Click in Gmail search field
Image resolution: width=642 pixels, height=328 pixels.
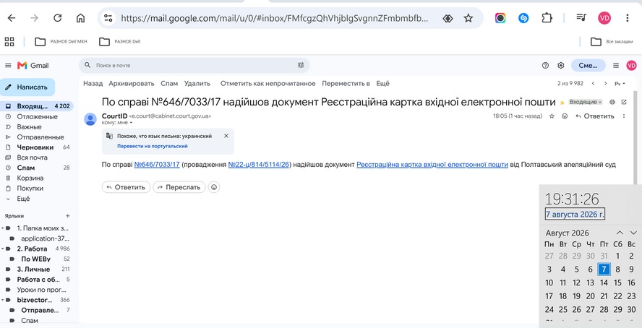pos(194,65)
